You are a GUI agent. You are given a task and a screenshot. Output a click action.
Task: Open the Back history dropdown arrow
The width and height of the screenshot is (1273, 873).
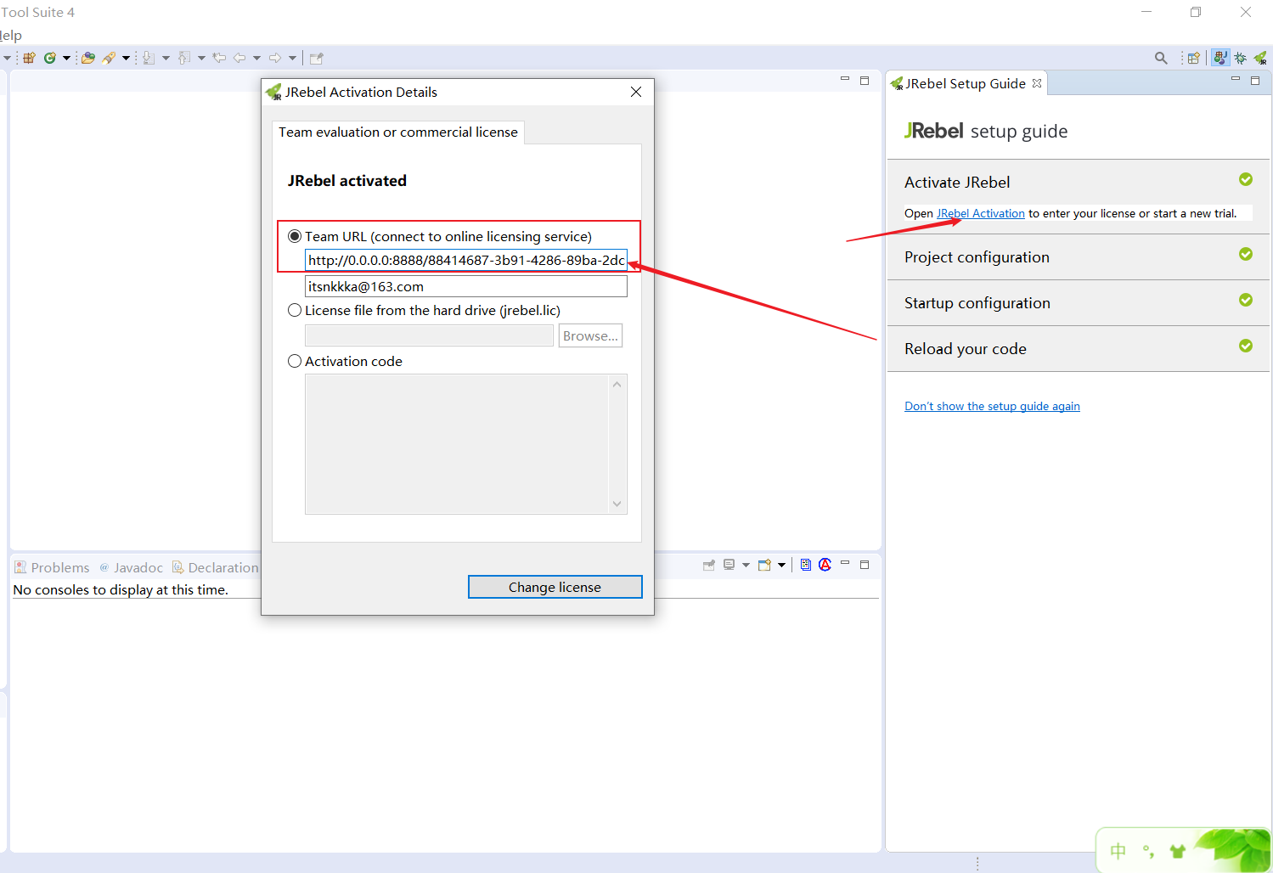[x=256, y=58]
